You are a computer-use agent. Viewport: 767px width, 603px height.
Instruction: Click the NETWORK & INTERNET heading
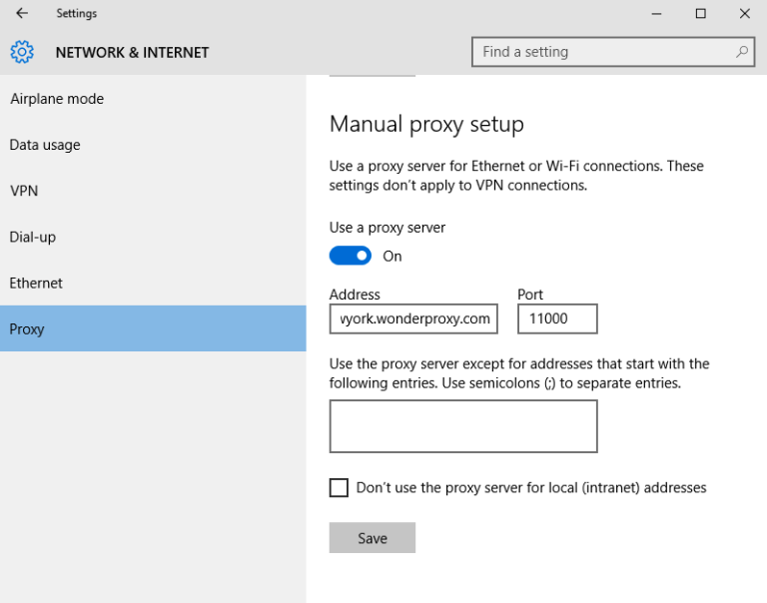(132, 52)
